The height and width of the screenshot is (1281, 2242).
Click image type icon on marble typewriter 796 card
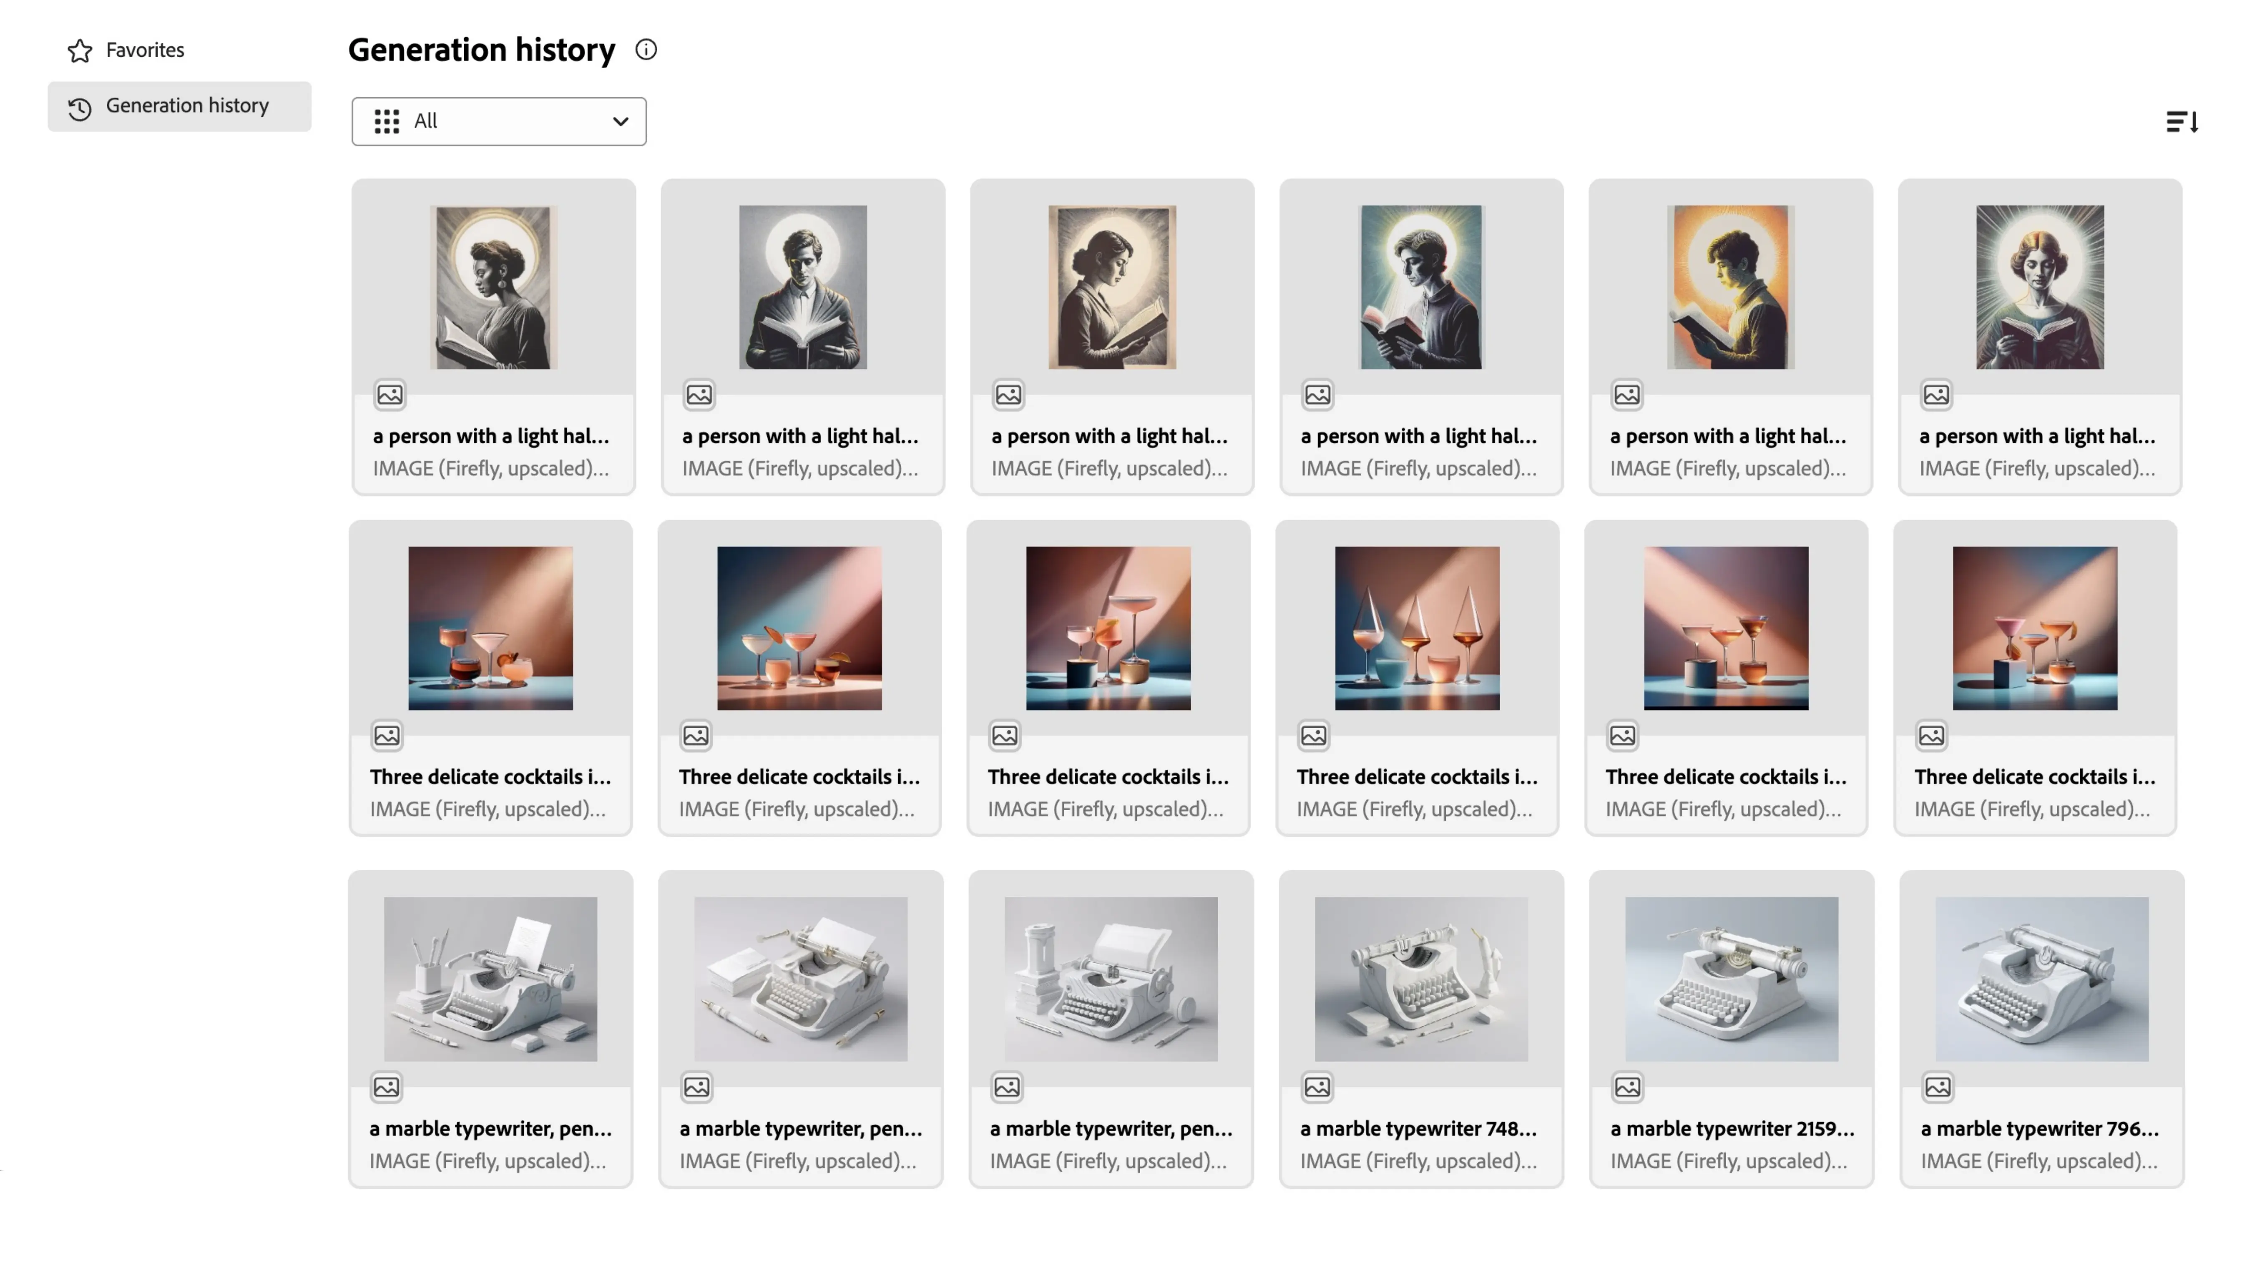click(1938, 1088)
